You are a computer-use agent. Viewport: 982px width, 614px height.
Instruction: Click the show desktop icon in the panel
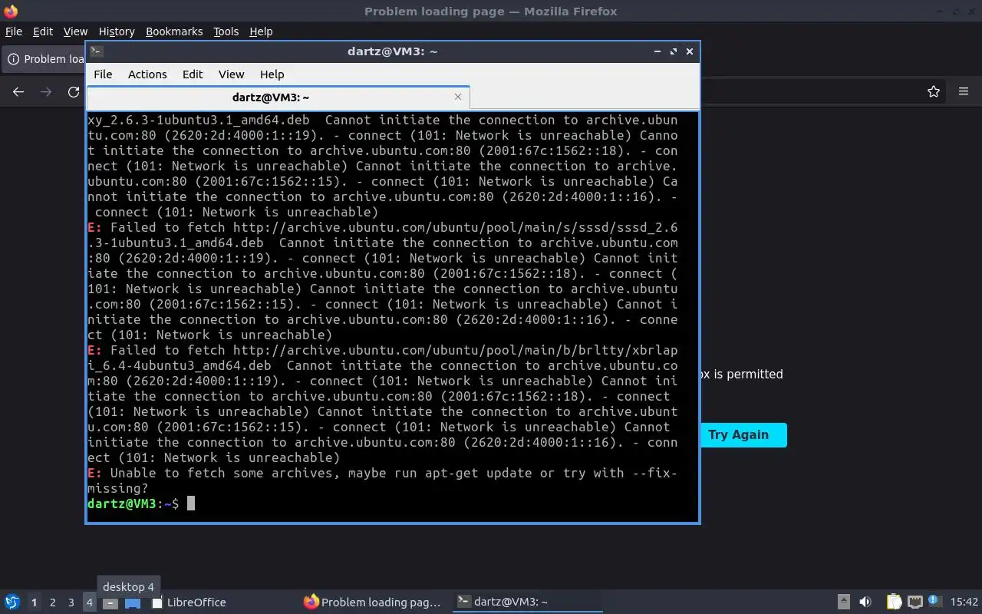point(110,603)
